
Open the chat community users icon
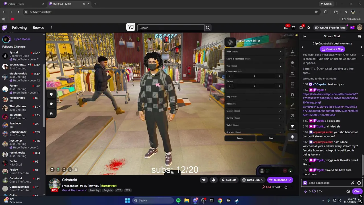pyautogui.click(x=359, y=36)
